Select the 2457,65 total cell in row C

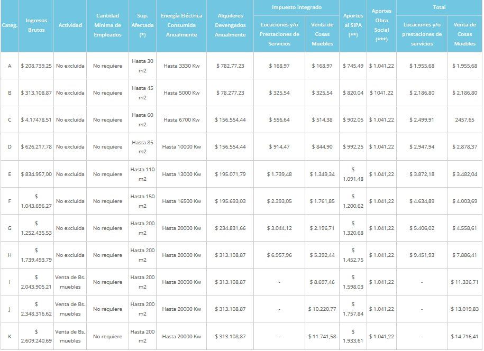pos(464,120)
